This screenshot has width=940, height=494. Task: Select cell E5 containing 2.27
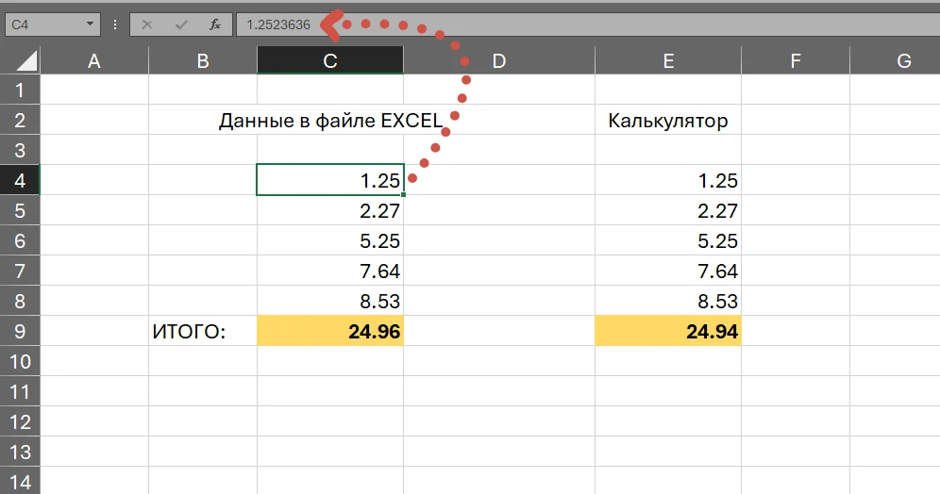click(x=668, y=210)
